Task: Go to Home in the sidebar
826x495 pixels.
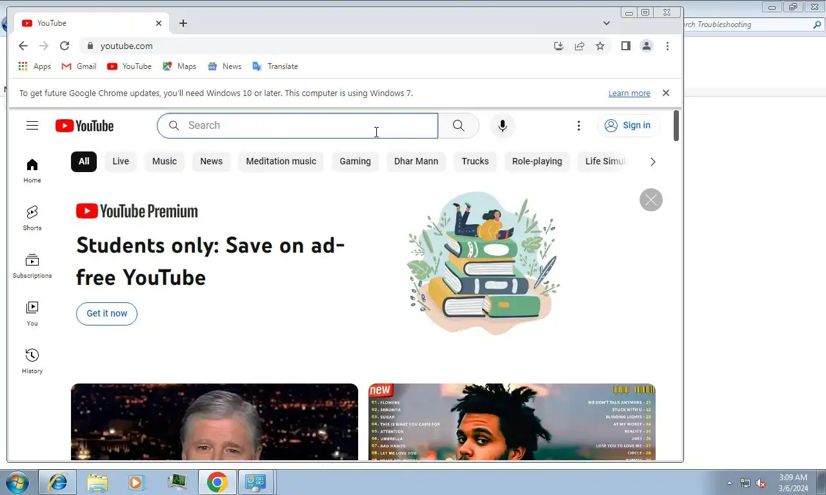Action: (x=32, y=171)
